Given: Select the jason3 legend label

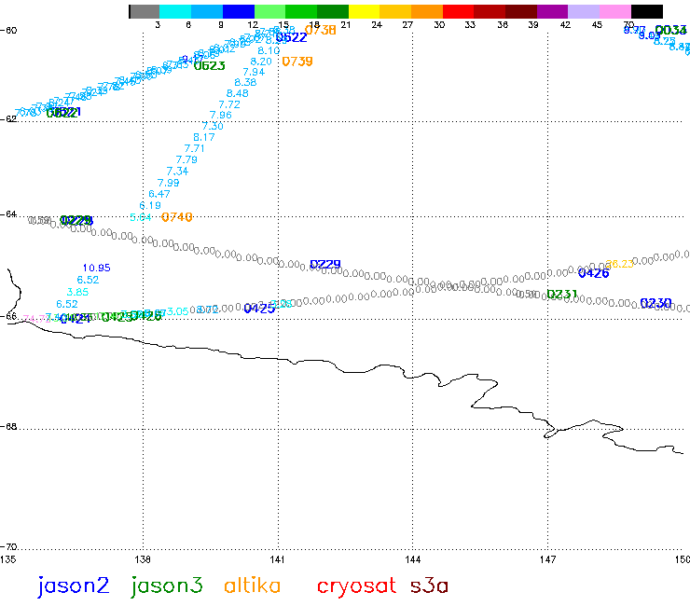Looking at the screenshot, I should [166, 586].
